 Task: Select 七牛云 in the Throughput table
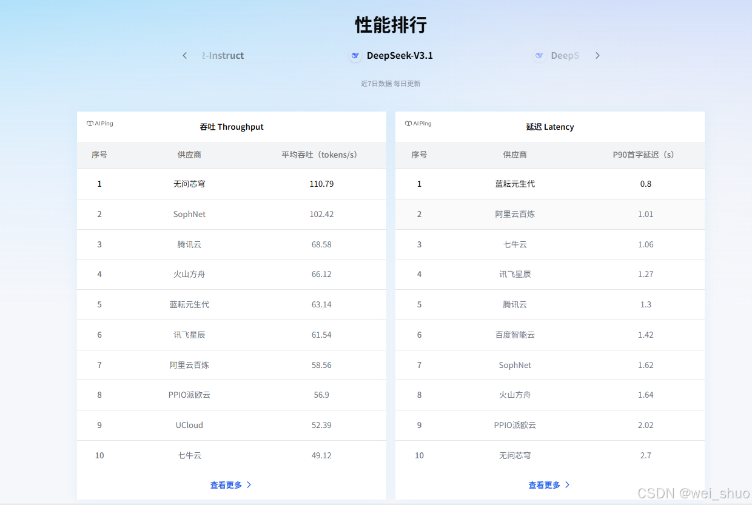point(189,455)
